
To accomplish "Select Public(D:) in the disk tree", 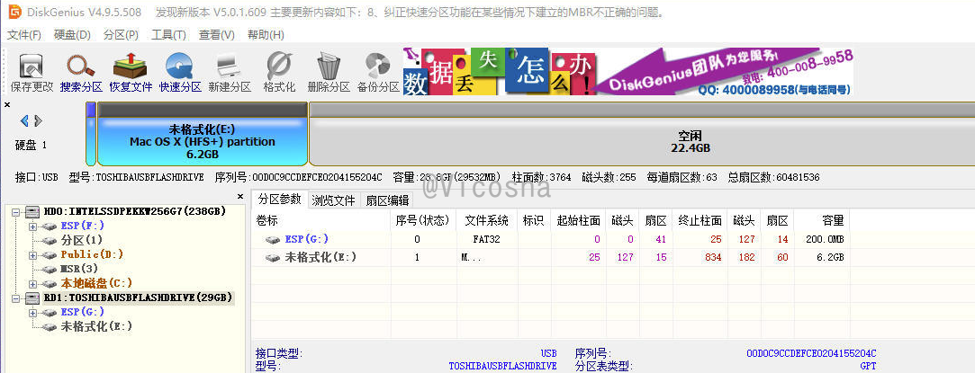I will (x=92, y=254).
